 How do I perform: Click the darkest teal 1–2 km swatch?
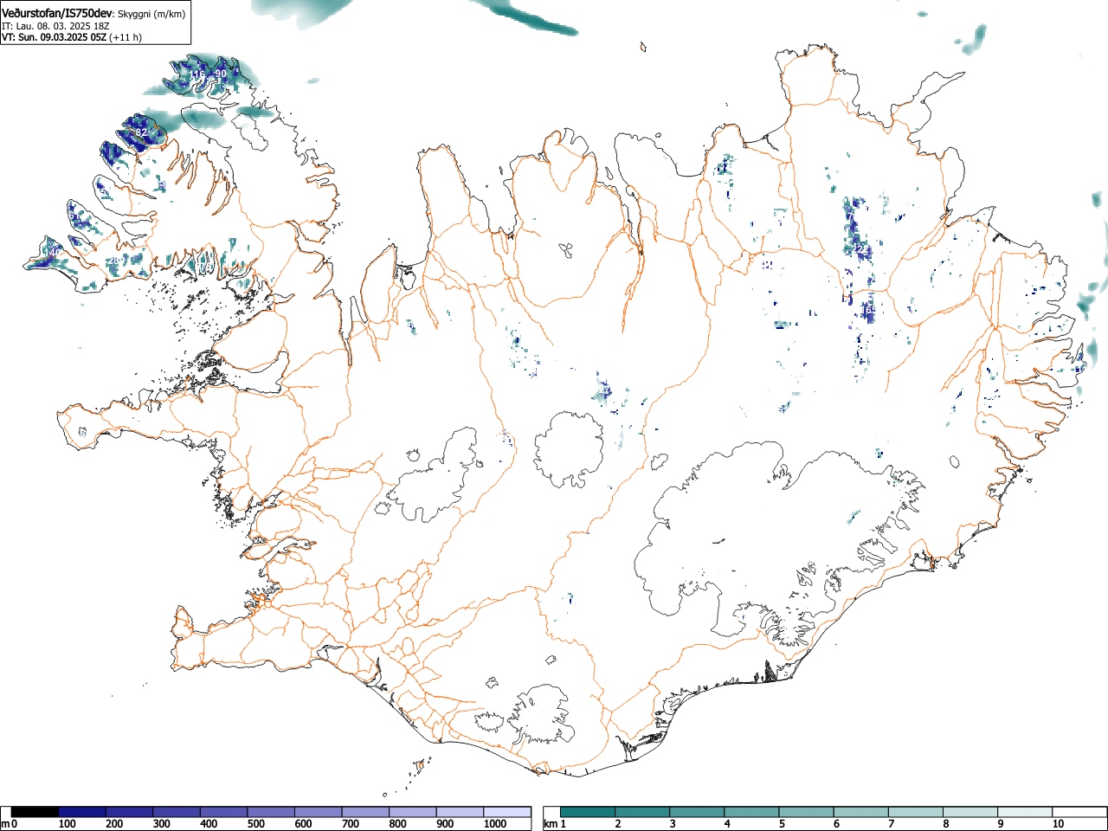click(588, 812)
